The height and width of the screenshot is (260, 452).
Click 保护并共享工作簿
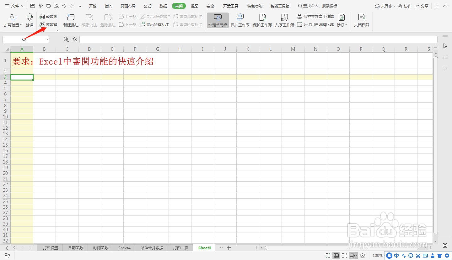[x=316, y=16]
